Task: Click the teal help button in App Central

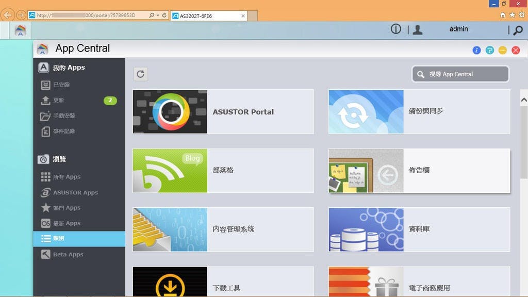Action: (490, 50)
